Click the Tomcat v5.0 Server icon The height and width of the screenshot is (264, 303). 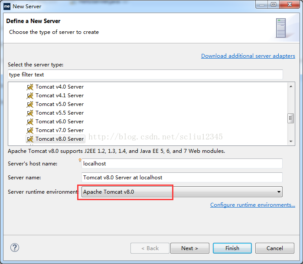(x=30, y=104)
